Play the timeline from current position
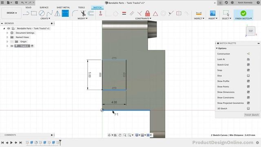The height and width of the screenshot is (147, 261). click(x=11, y=143)
